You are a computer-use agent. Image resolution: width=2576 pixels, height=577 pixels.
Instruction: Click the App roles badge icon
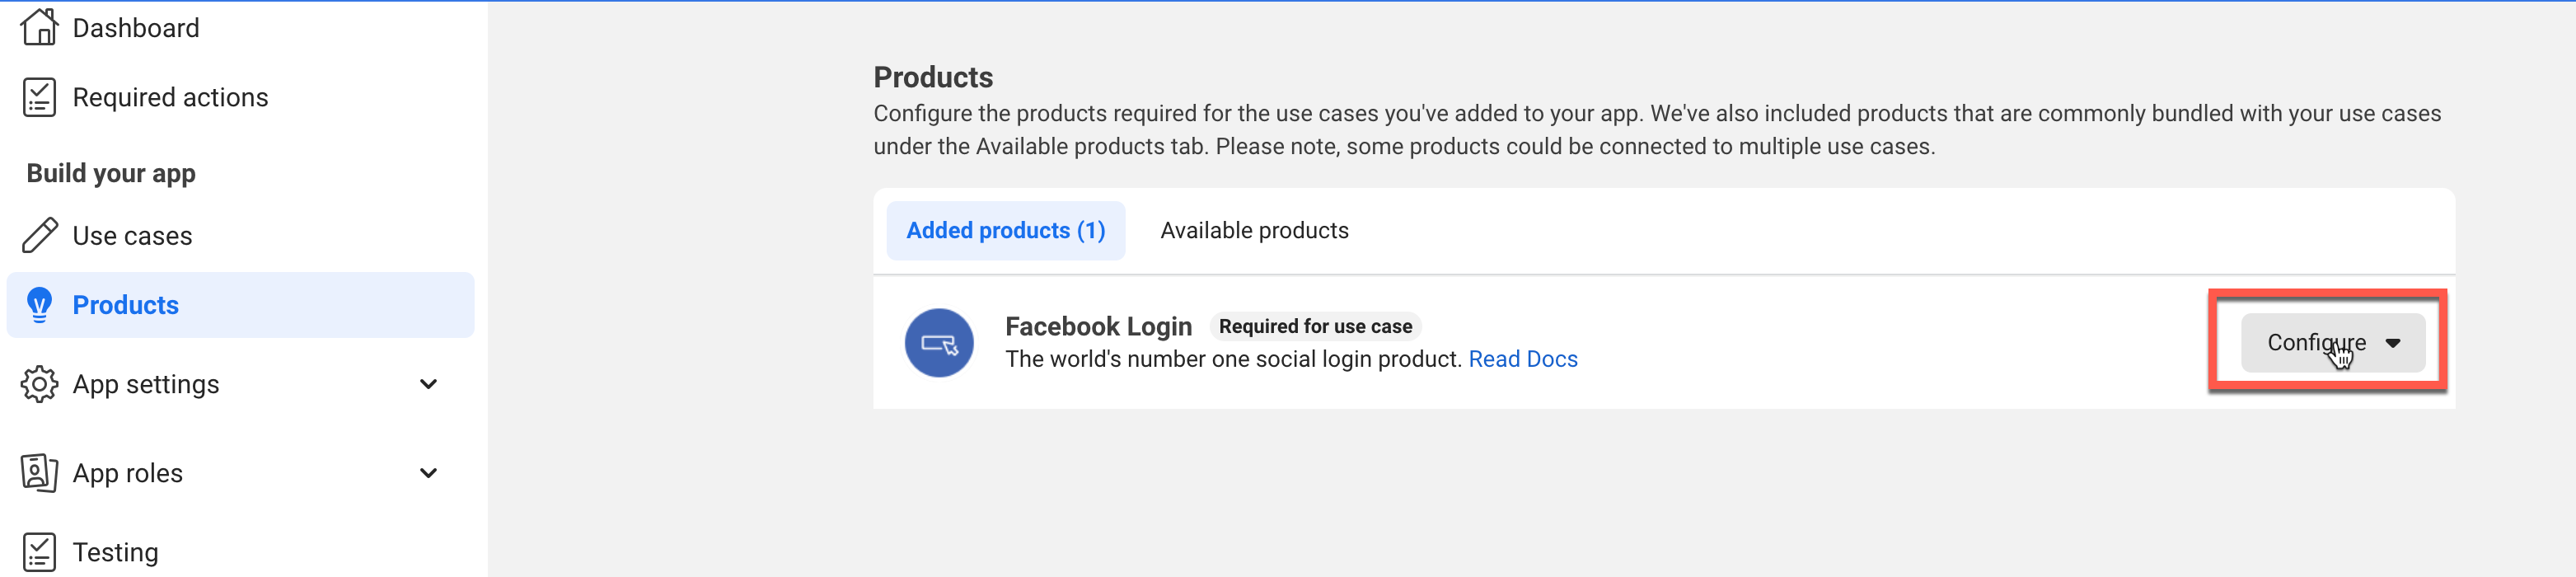[39, 472]
